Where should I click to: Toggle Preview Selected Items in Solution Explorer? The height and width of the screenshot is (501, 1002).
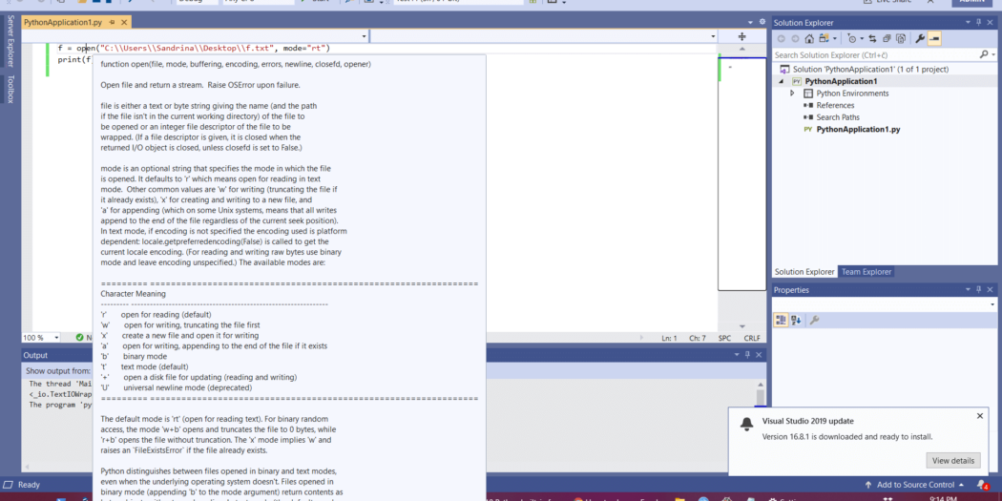click(934, 39)
